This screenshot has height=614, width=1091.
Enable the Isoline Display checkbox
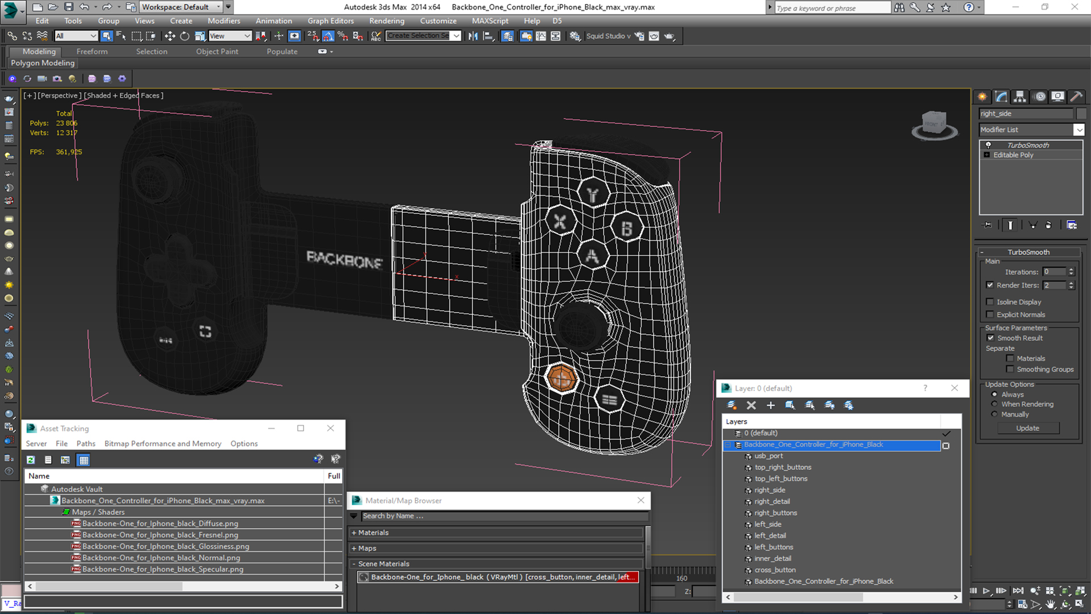pyautogui.click(x=990, y=302)
